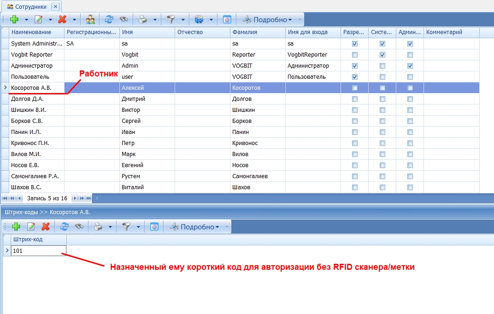
Task: Uncheck the Админ... checkbox for Администратор
Action: pyautogui.click(x=410, y=66)
